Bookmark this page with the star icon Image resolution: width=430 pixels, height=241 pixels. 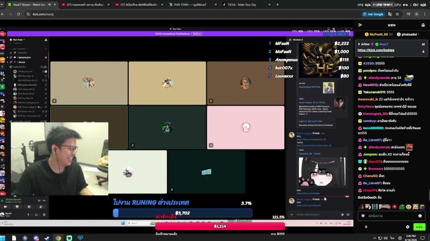397,14
